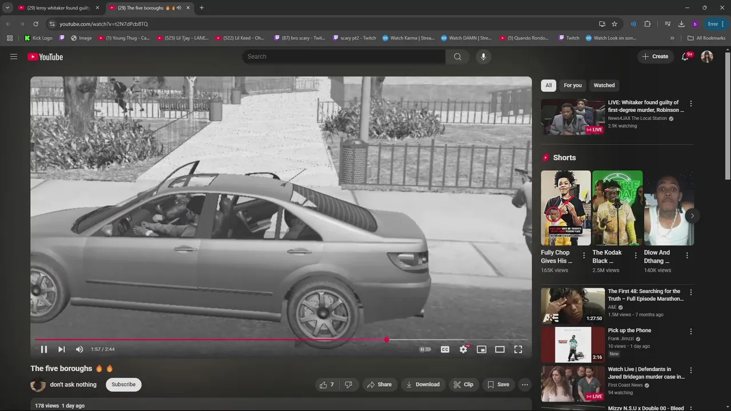Start voice search with microphone
Screen dimensions: 731x411
(483, 57)
